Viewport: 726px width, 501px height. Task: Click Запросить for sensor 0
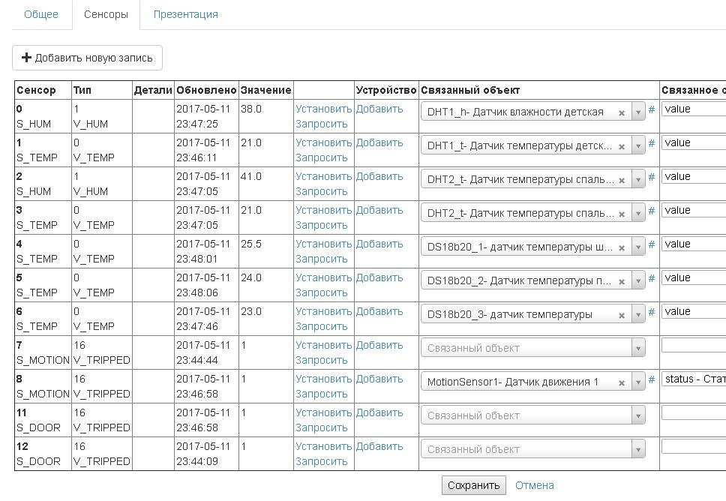pos(321,124)
